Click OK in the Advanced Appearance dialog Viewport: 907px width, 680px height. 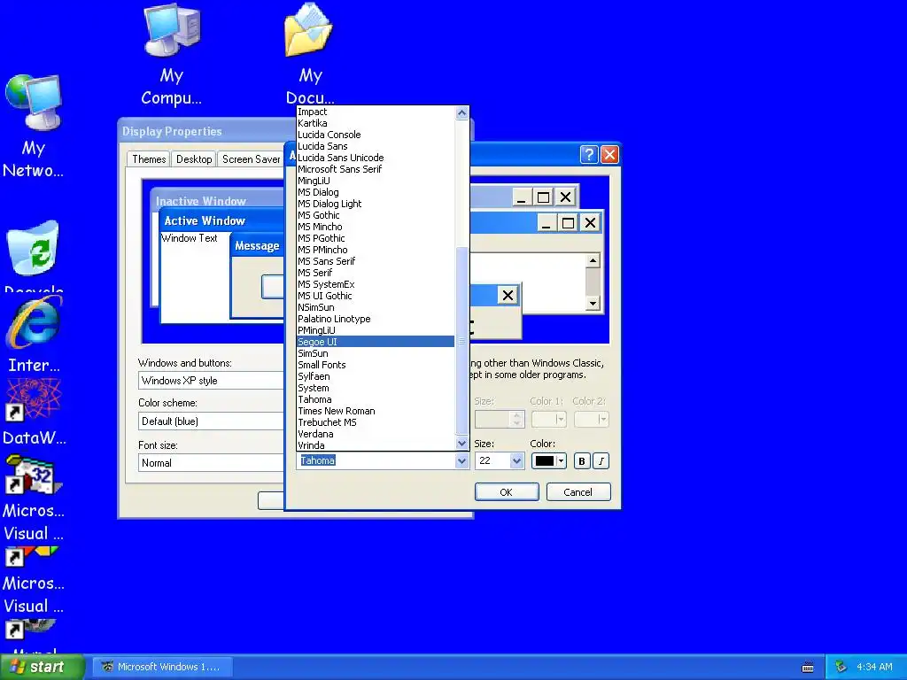click(x=506, y=492)
